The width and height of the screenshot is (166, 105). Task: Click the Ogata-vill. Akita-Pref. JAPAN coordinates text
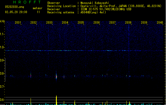[121, 6]
